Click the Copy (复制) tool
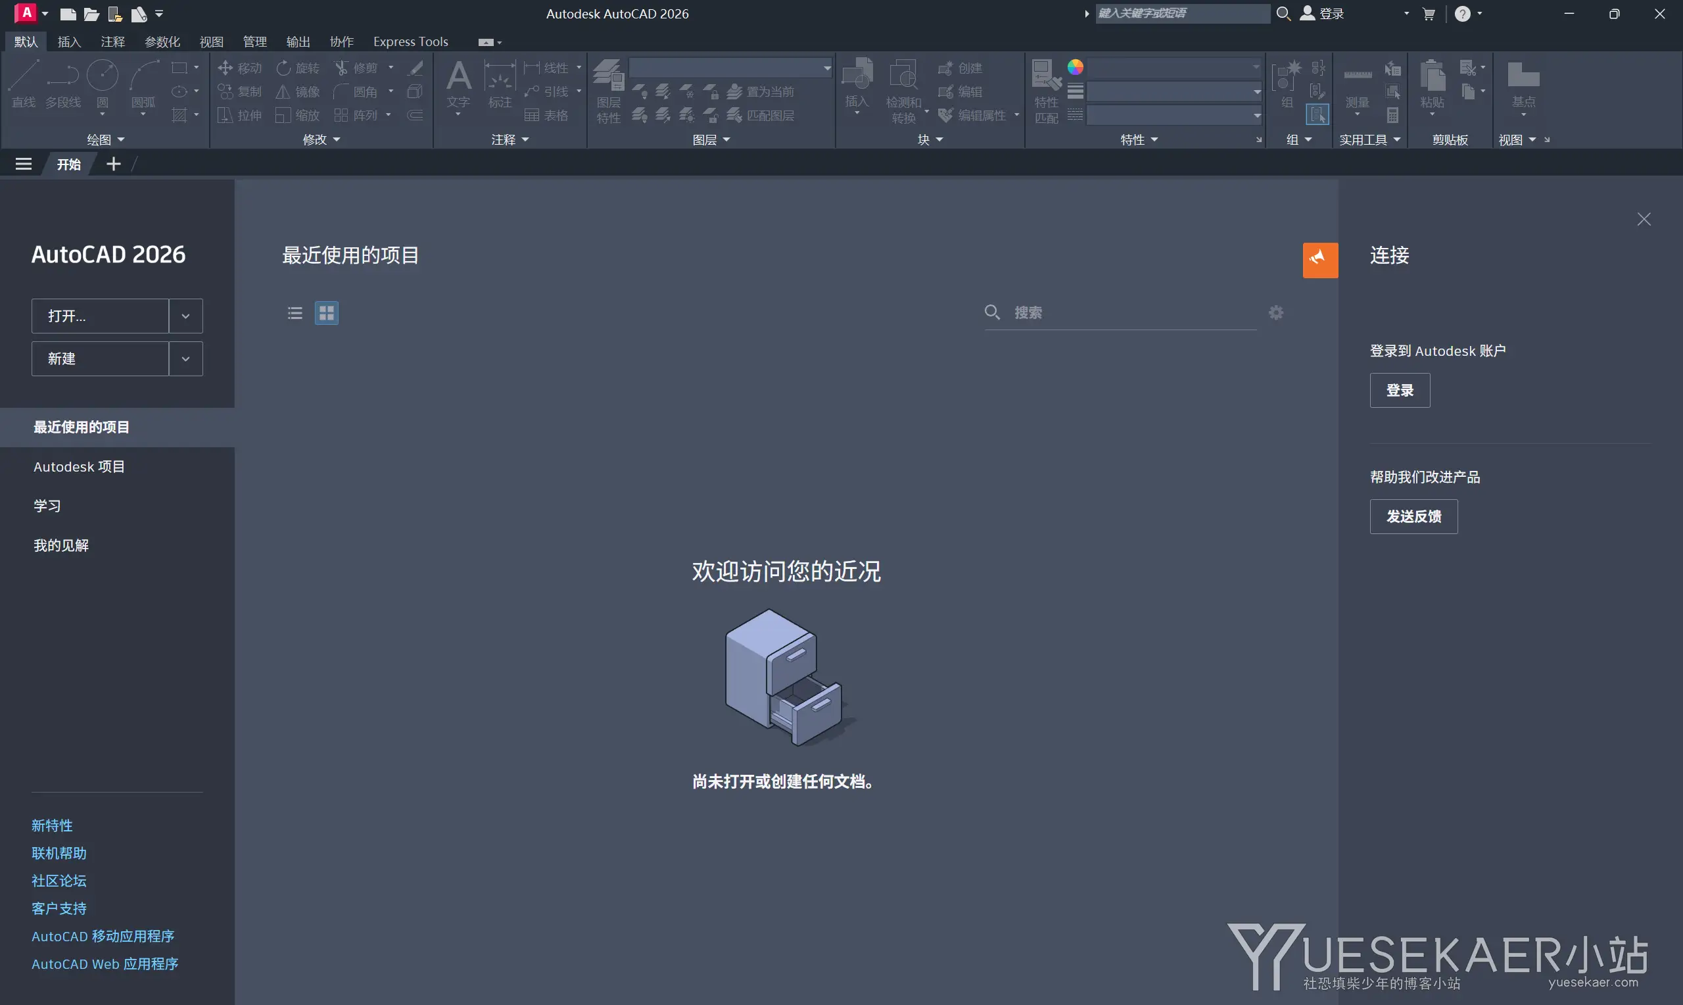The width and height of the screenshot is (1683, 1005). coord(239,91)
